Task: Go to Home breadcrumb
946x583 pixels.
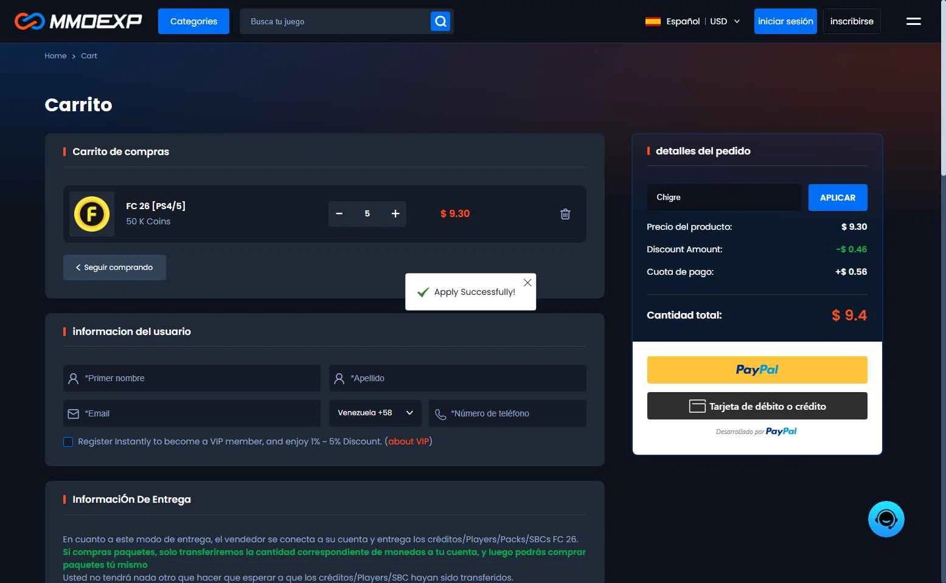Action: 55,56
